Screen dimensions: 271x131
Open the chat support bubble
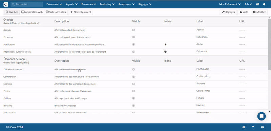[x=262, y=116]
